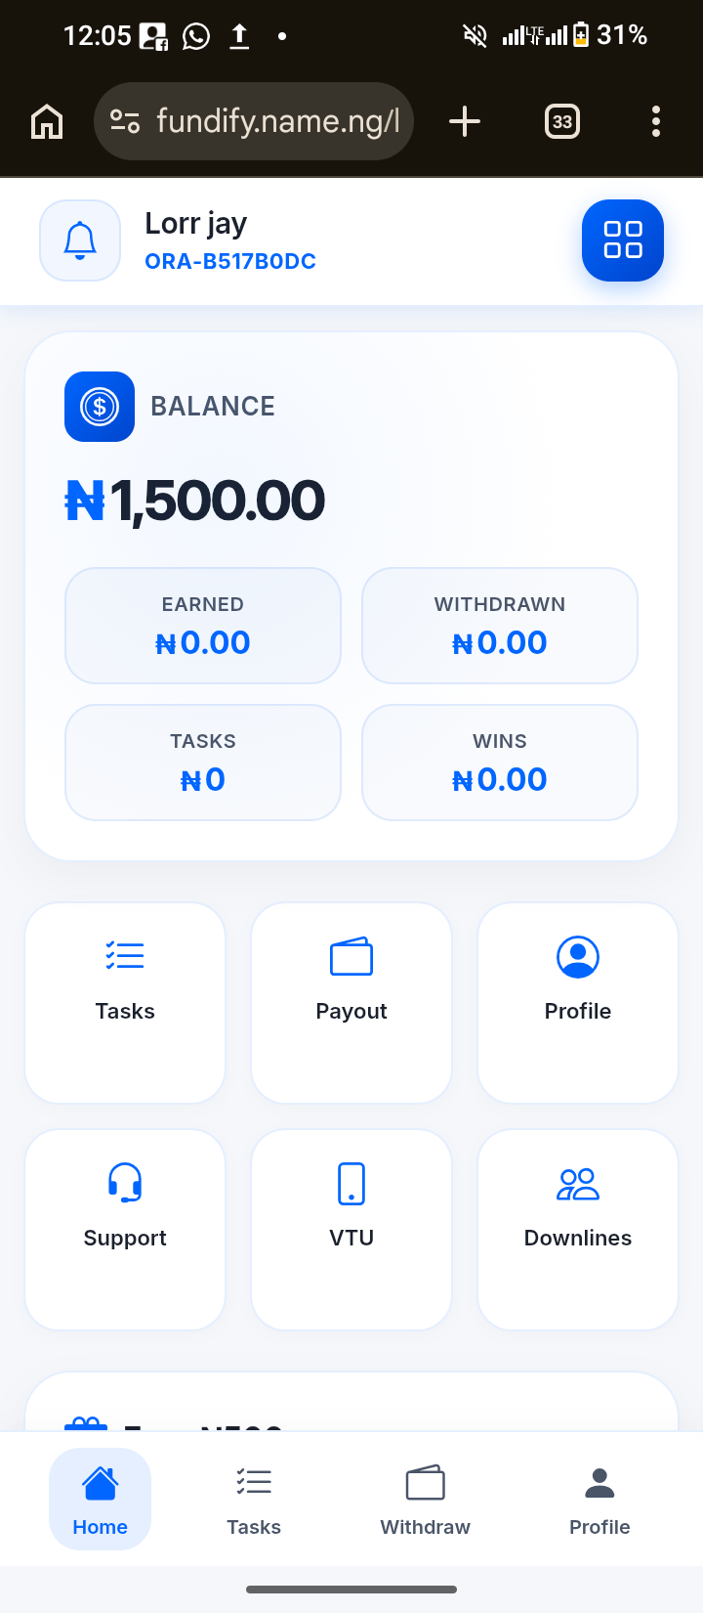Open the blue grid menu button
This screenshot has width=703, height=1613.
623,240
